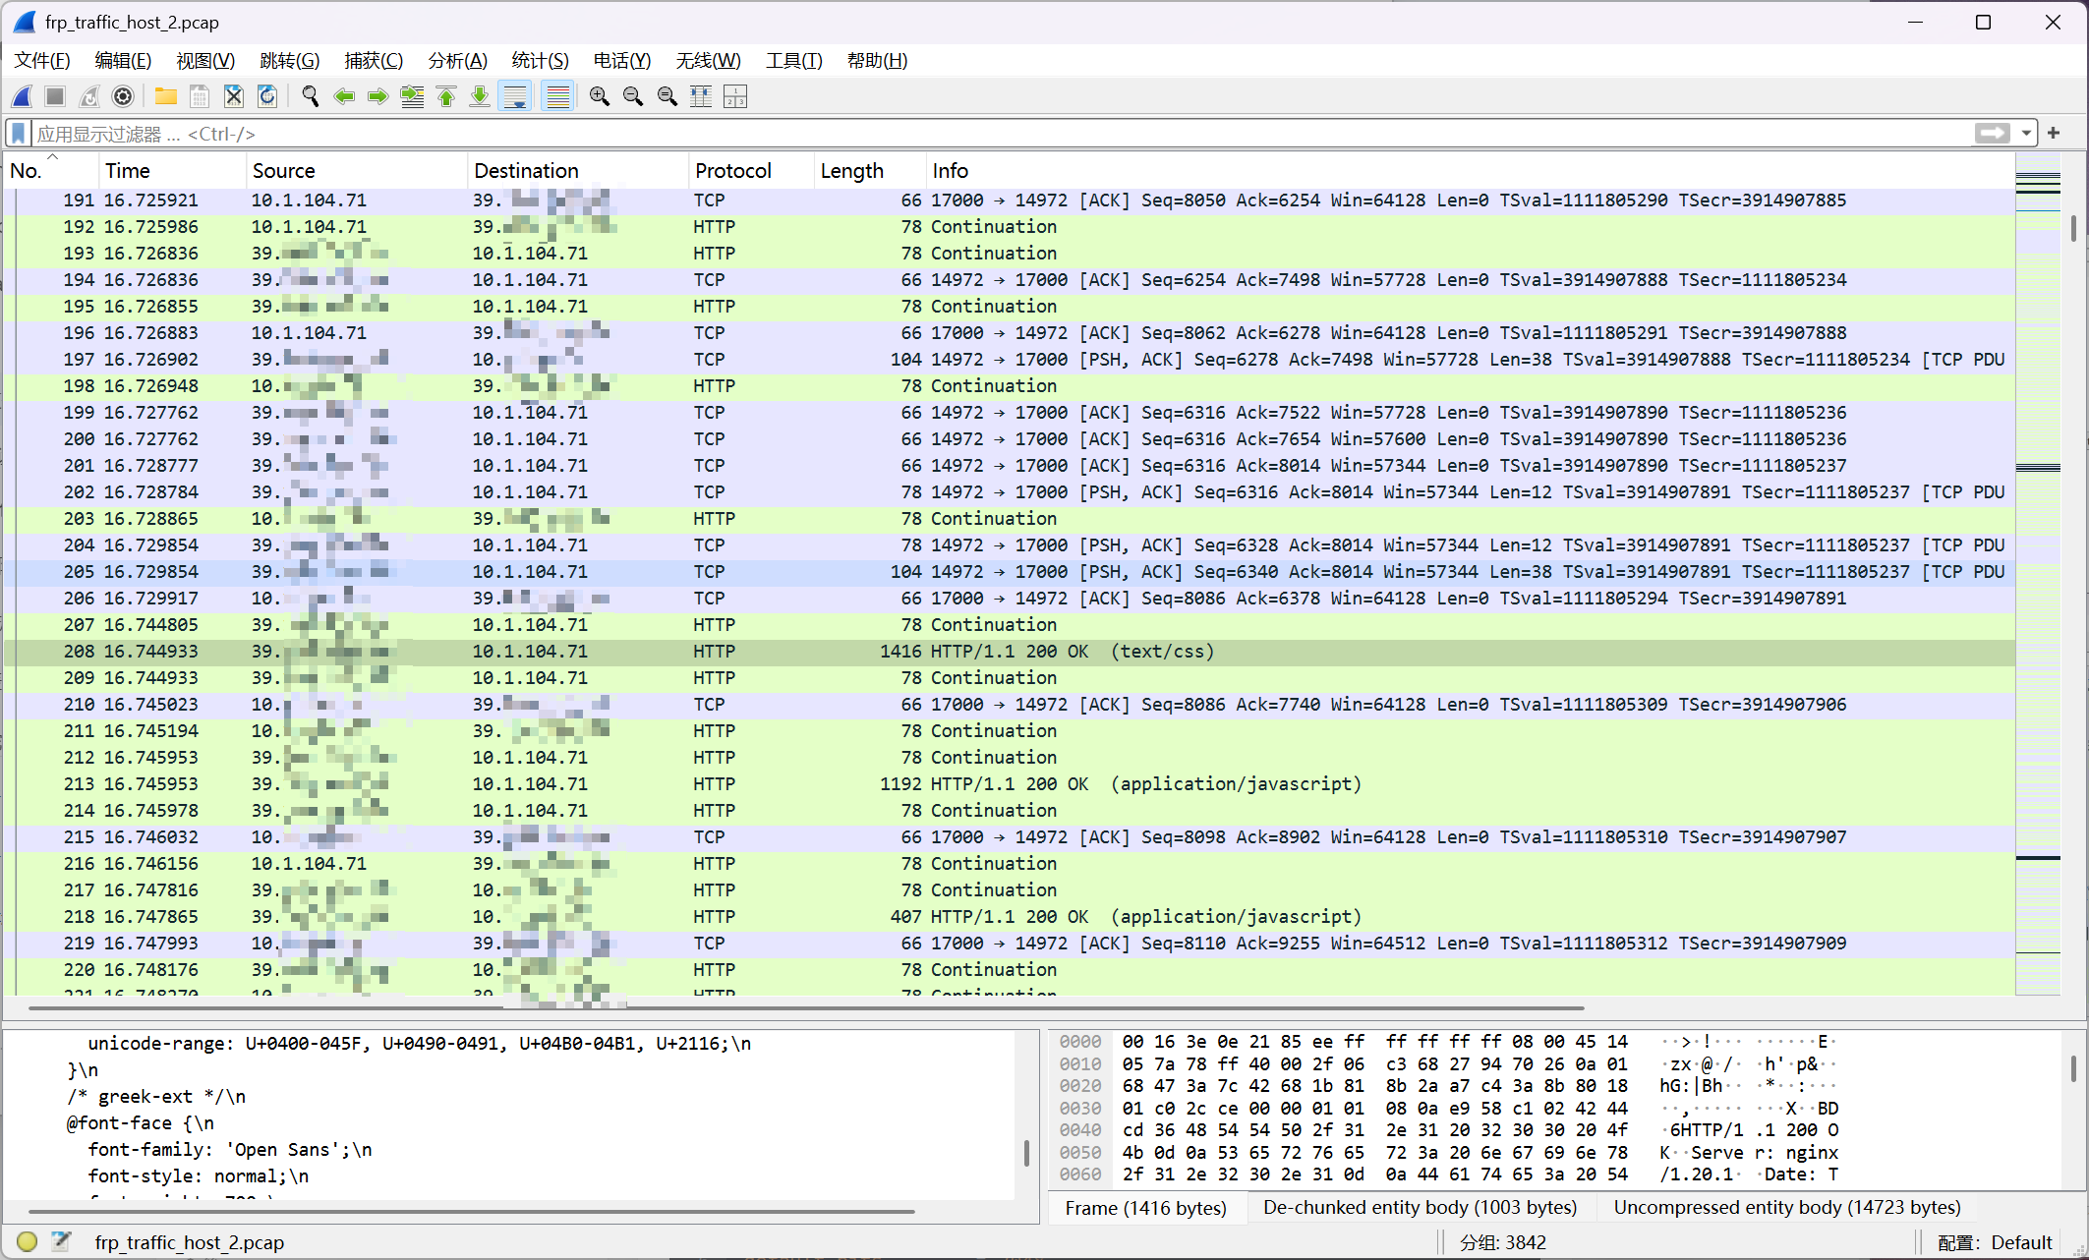This screenshot has height=1260, width=2089.
Task: Open the 视图(V) menu
Action: [x=205, y=61]
